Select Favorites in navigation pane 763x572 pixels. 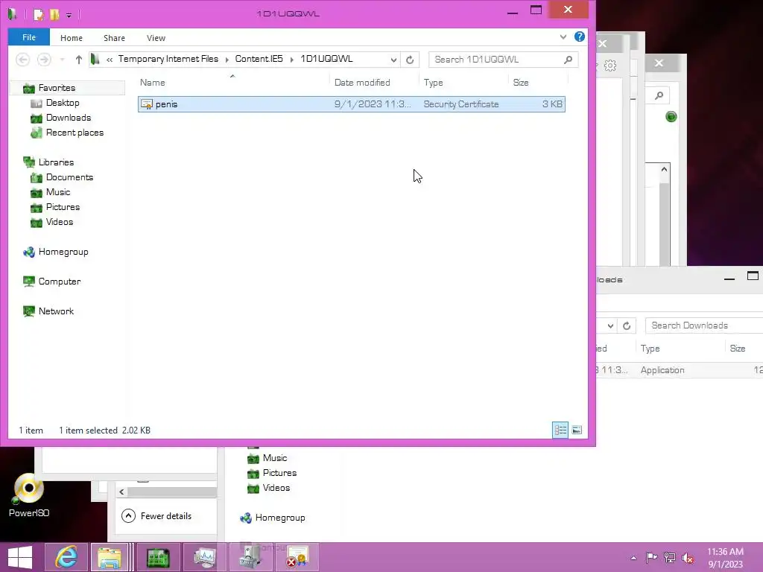[57, 88]
